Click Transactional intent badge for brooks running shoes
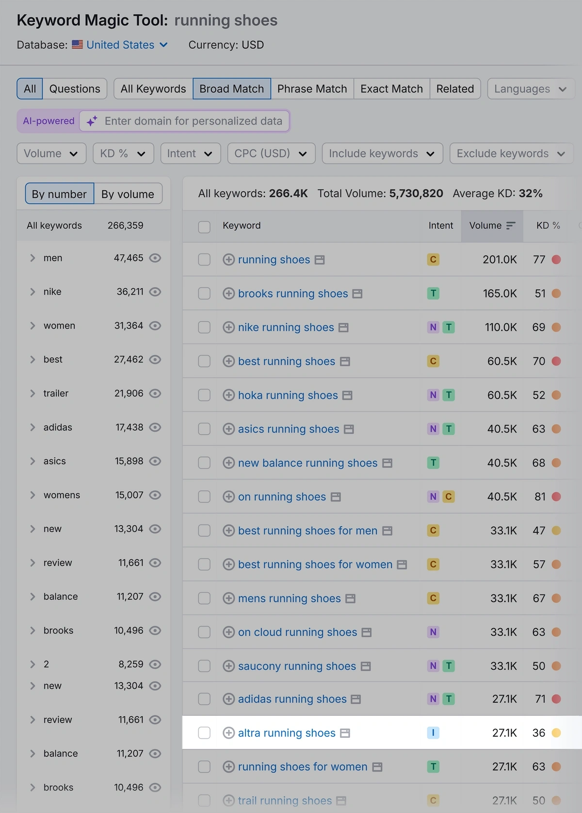The width and height of the screenshot is (582, 813). (433, 293)
